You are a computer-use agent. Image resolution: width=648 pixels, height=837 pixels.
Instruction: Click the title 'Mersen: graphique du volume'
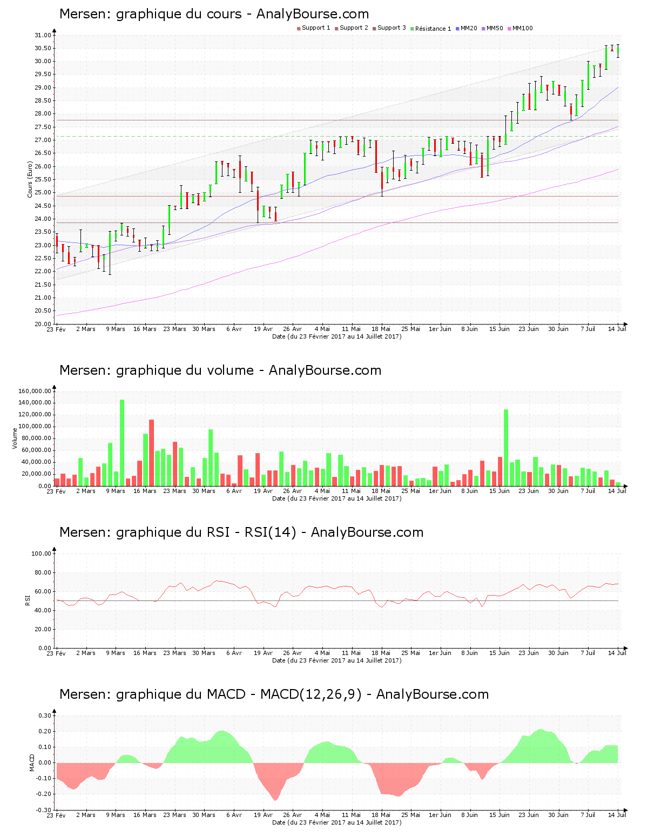pos(157,370)
